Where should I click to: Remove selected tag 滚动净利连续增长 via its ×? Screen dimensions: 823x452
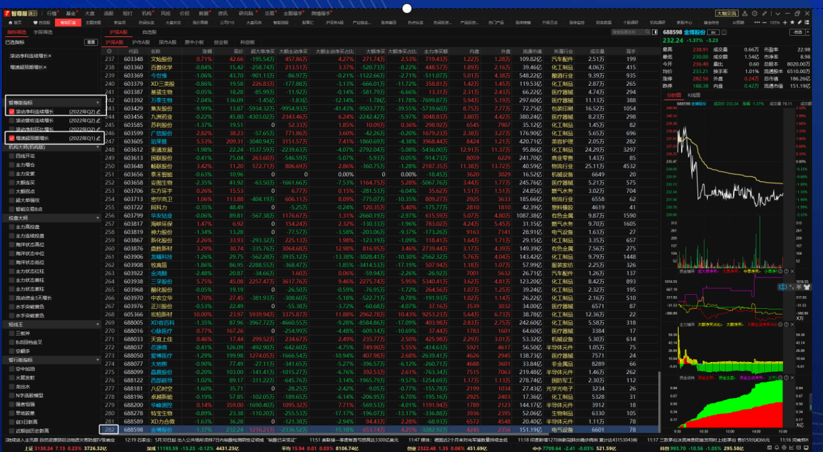[x=50, y=56]
